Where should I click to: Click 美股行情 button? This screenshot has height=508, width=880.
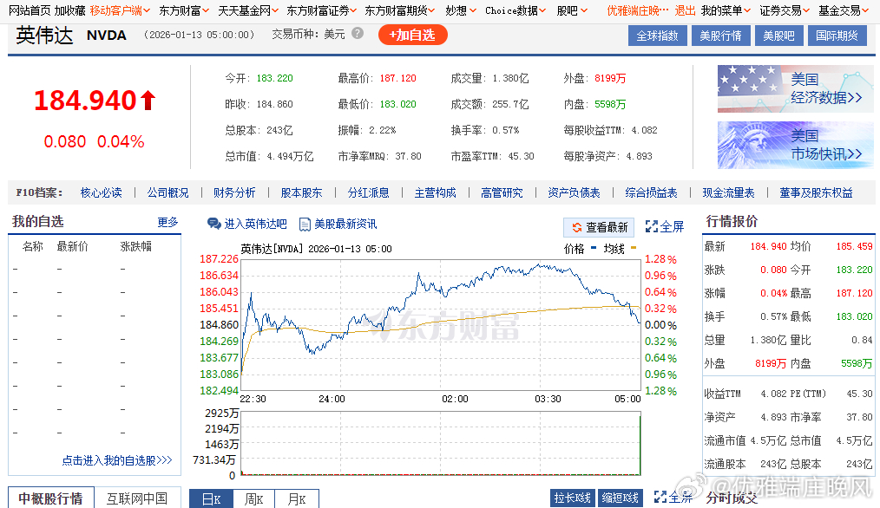[720, 36]
